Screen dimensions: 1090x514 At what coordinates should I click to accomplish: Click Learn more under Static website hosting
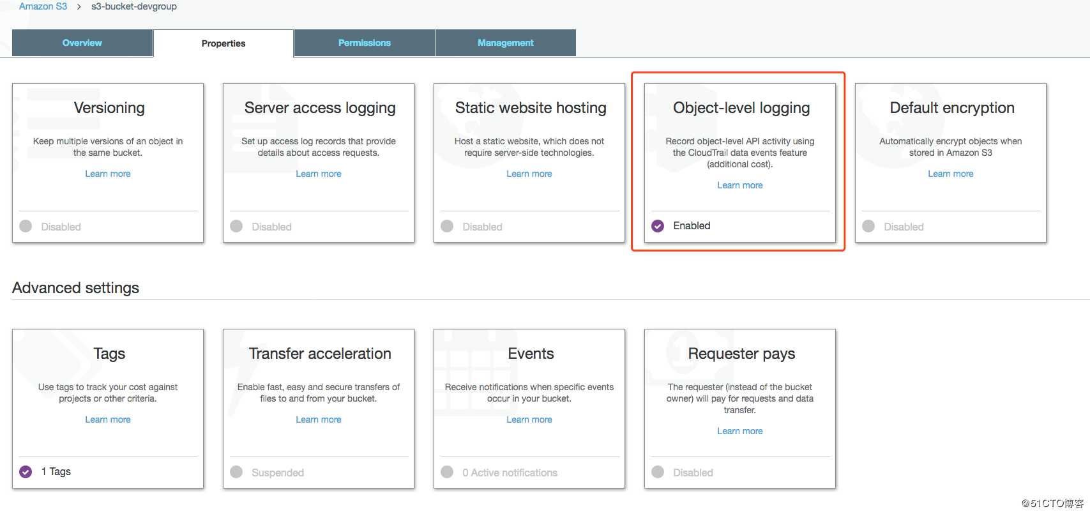pos(529,174)
